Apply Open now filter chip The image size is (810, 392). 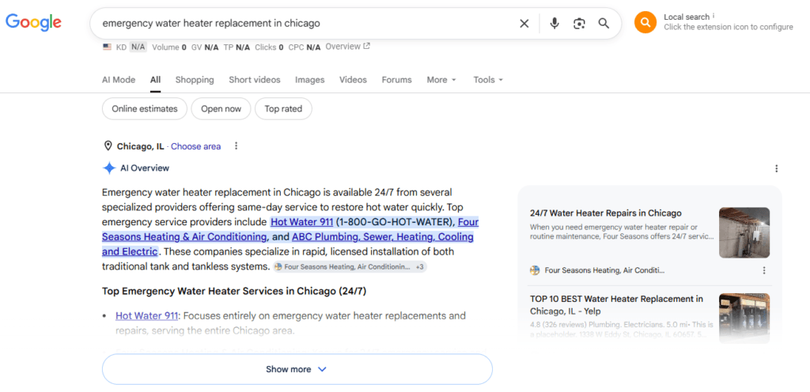pos(221,109)
